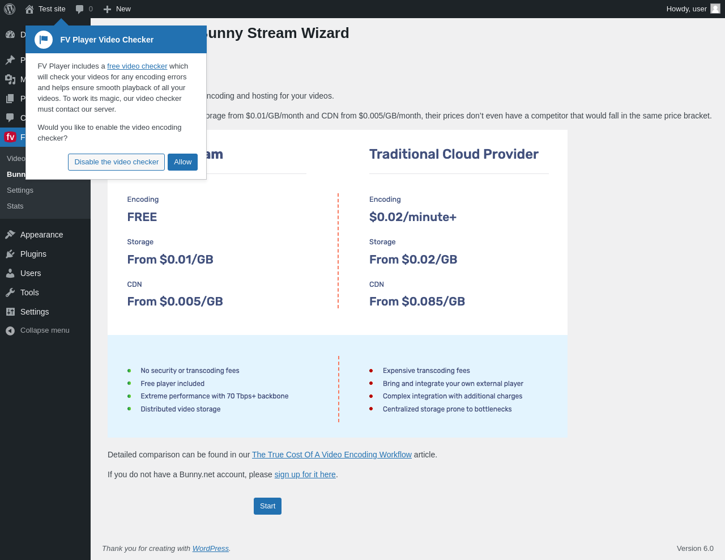Click the From $0.01/GB storage price
Image resolution: width=725 pixels, height=560 pixels.
170,260
